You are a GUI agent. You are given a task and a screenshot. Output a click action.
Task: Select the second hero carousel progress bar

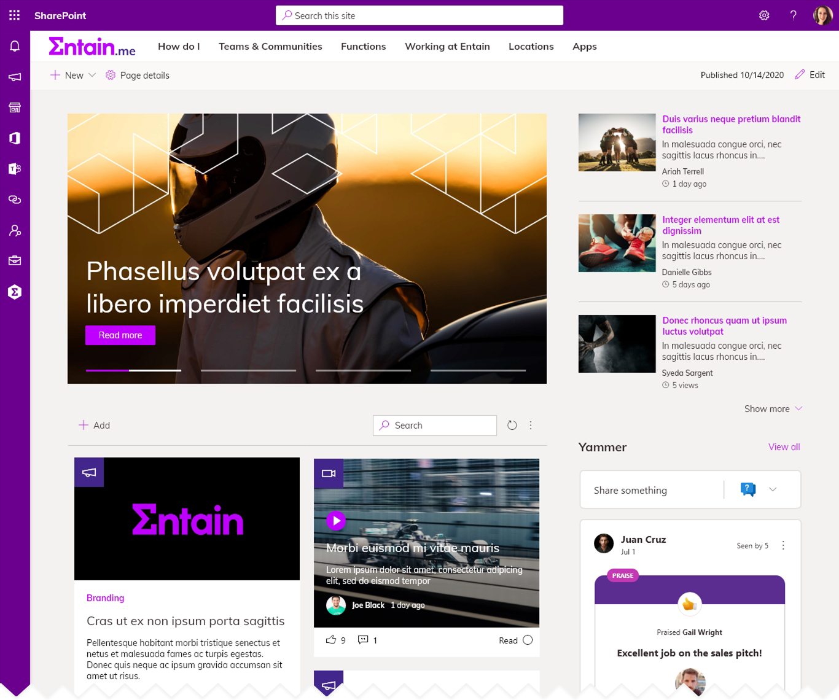248,370
